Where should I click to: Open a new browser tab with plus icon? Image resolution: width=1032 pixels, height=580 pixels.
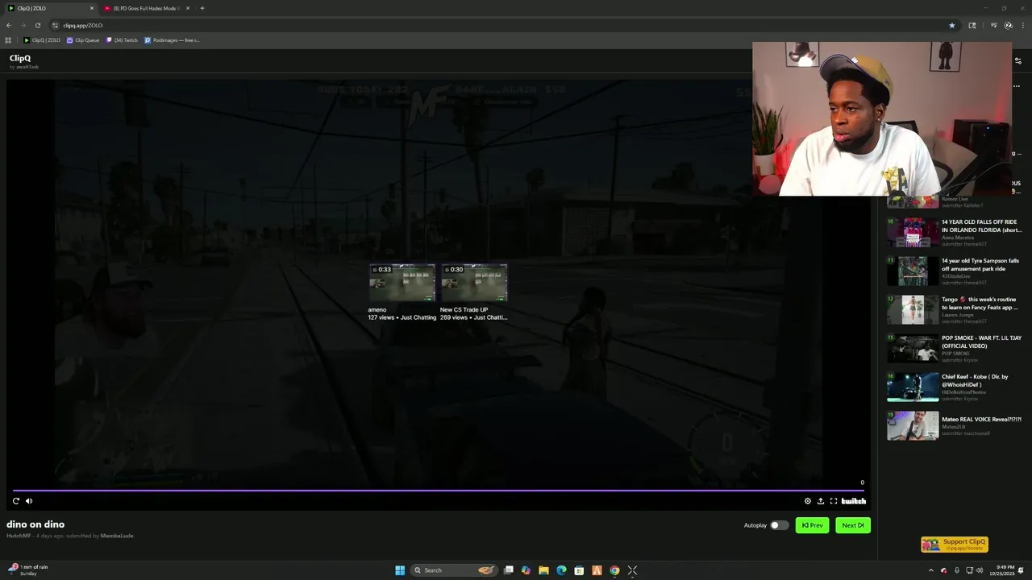[x=202, y=8]
